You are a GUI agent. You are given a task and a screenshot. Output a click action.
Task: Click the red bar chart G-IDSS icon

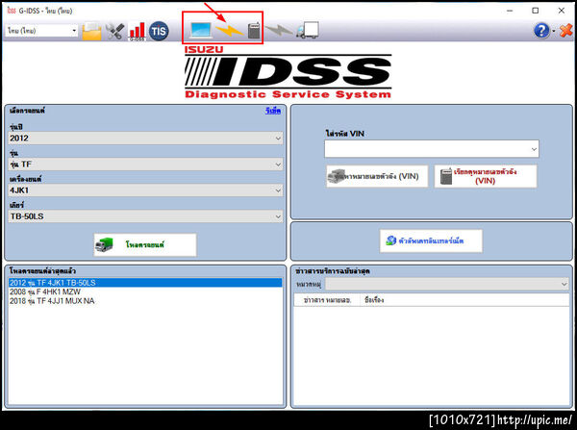(x=137, y=32)
